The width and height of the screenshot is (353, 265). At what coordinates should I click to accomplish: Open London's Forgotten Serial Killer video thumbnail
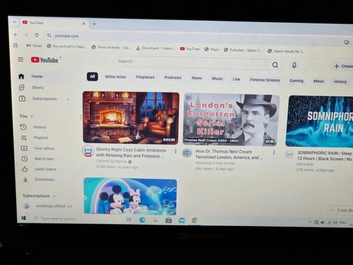(231, 120)
